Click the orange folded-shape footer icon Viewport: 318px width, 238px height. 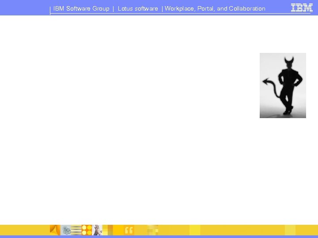pos(55,230)
